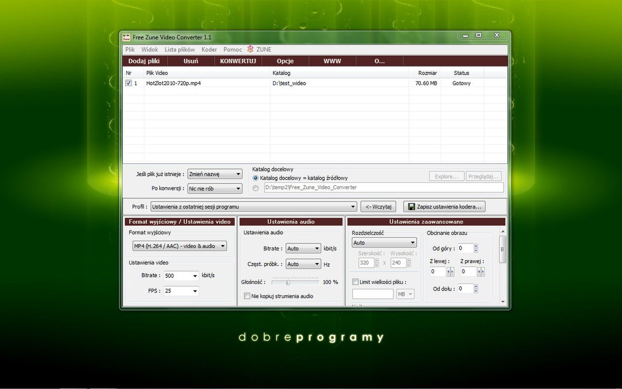Open Format wyjściowy MP4 dropdown

tap(179, 246)
